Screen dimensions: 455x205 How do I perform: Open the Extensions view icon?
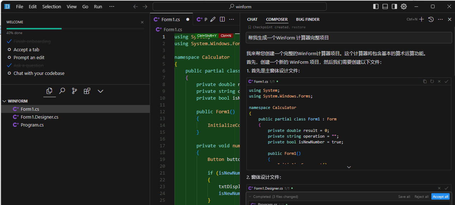[x=87, y=91]
